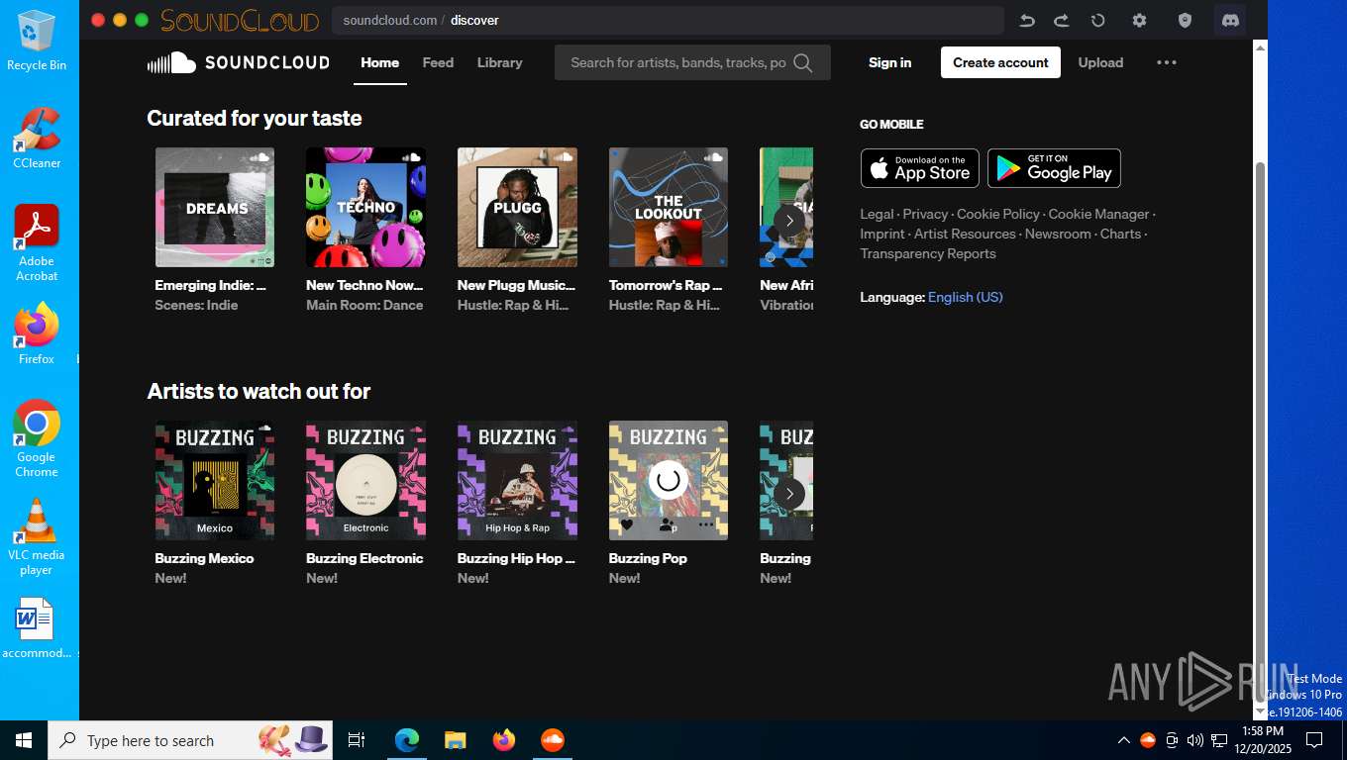
Task: Open the Charts link
Action: (x=1120, y=234)
